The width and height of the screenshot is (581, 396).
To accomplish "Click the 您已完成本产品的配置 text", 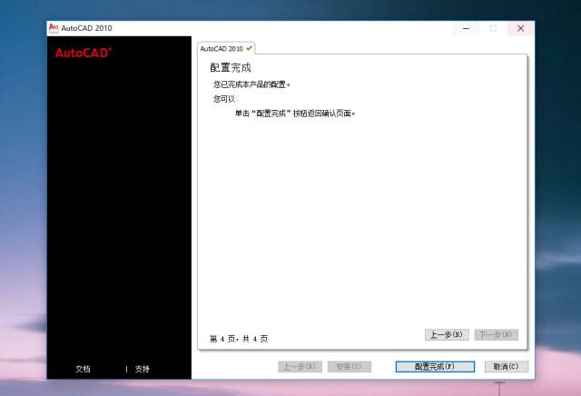I will click(251, 84).
